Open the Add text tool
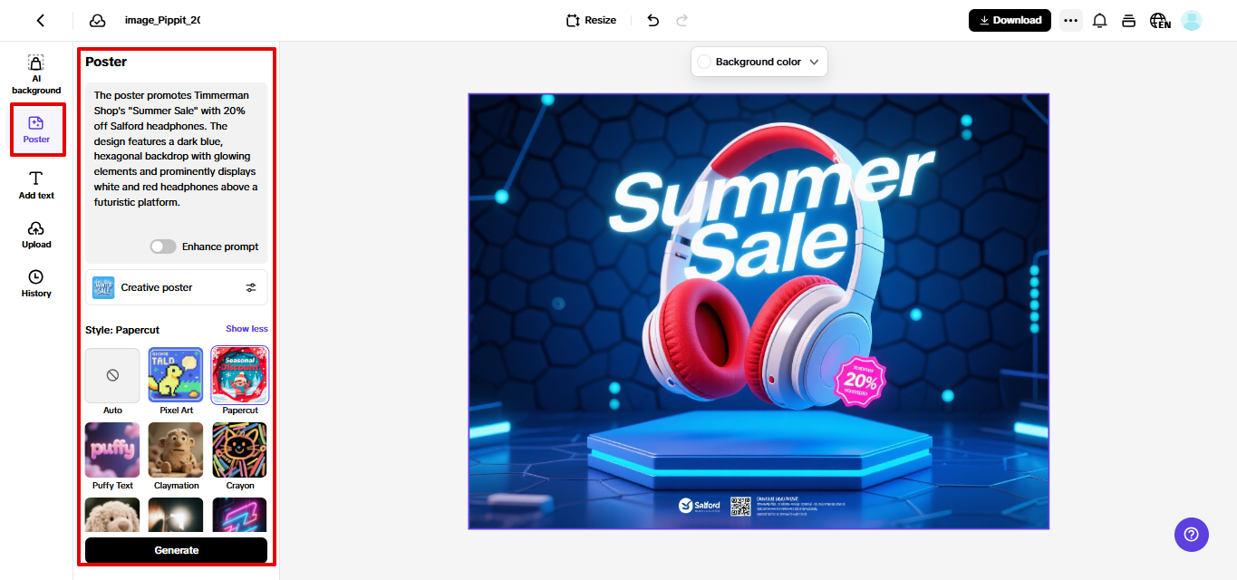1237x580 pixels. [36, 185]
